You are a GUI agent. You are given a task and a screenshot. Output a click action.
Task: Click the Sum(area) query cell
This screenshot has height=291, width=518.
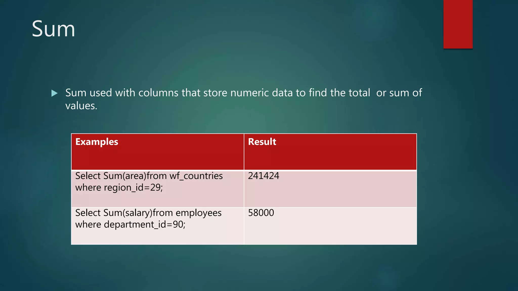point(157,188)
